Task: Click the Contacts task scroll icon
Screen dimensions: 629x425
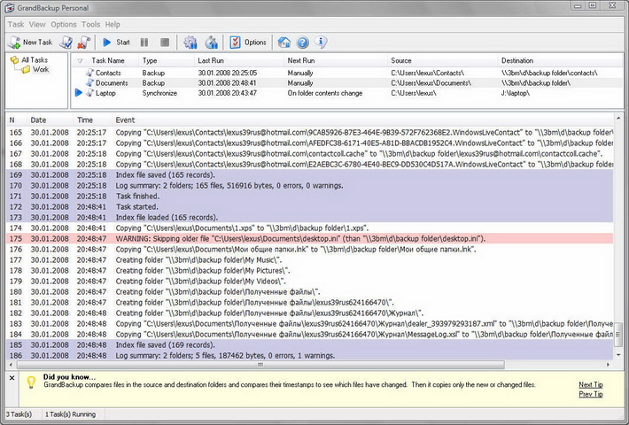Action: pos(89,73)
